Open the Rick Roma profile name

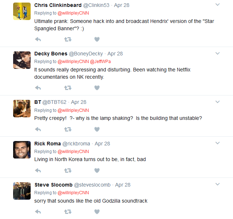[x=47, y=144]
